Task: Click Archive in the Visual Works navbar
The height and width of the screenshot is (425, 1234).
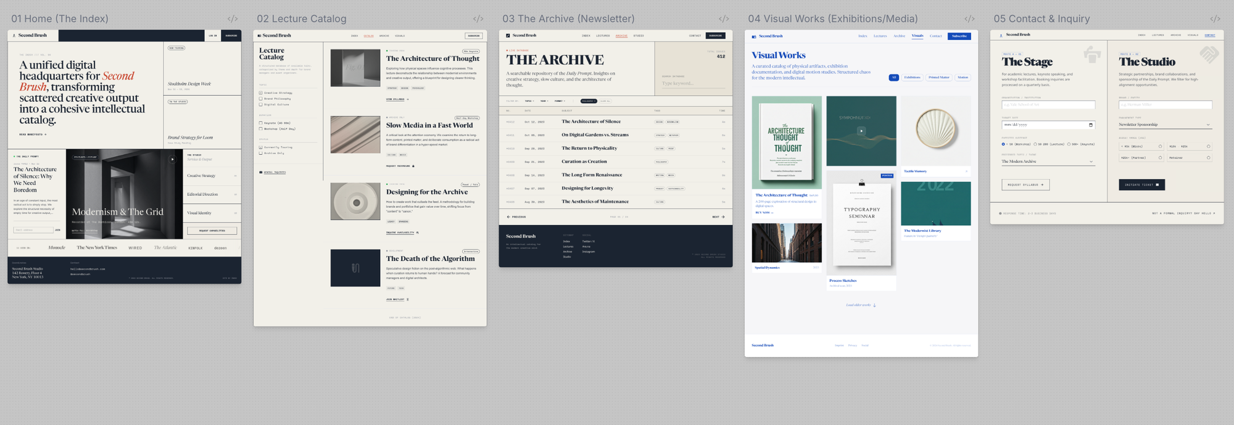Action: 899,36
